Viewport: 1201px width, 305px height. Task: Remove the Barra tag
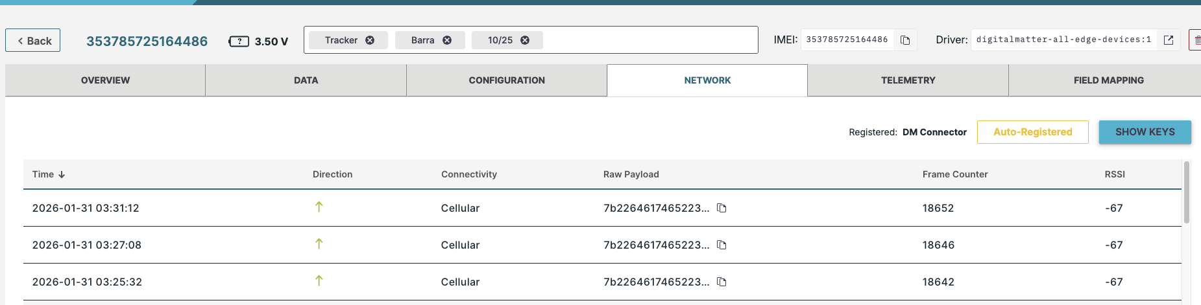[447, 40]
